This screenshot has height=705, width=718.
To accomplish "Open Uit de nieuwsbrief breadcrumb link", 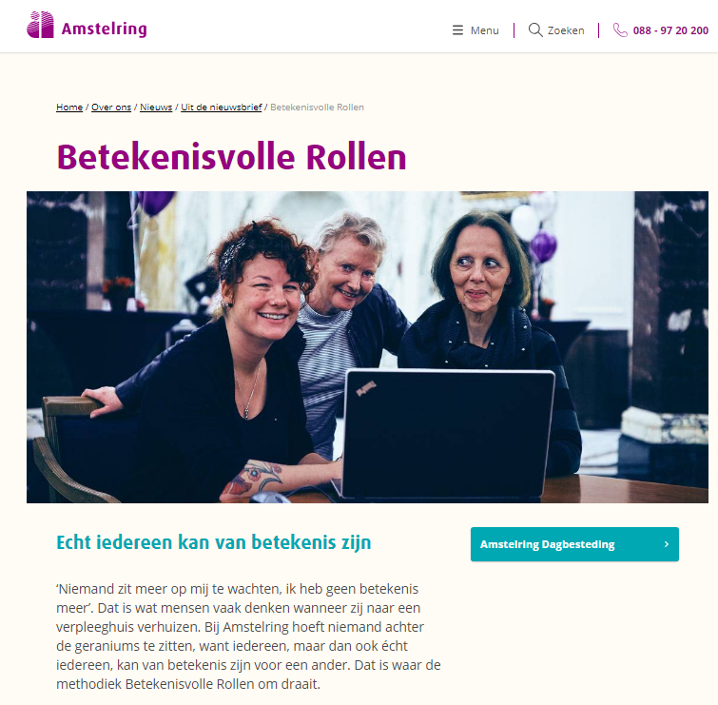I will click(222, 108).
